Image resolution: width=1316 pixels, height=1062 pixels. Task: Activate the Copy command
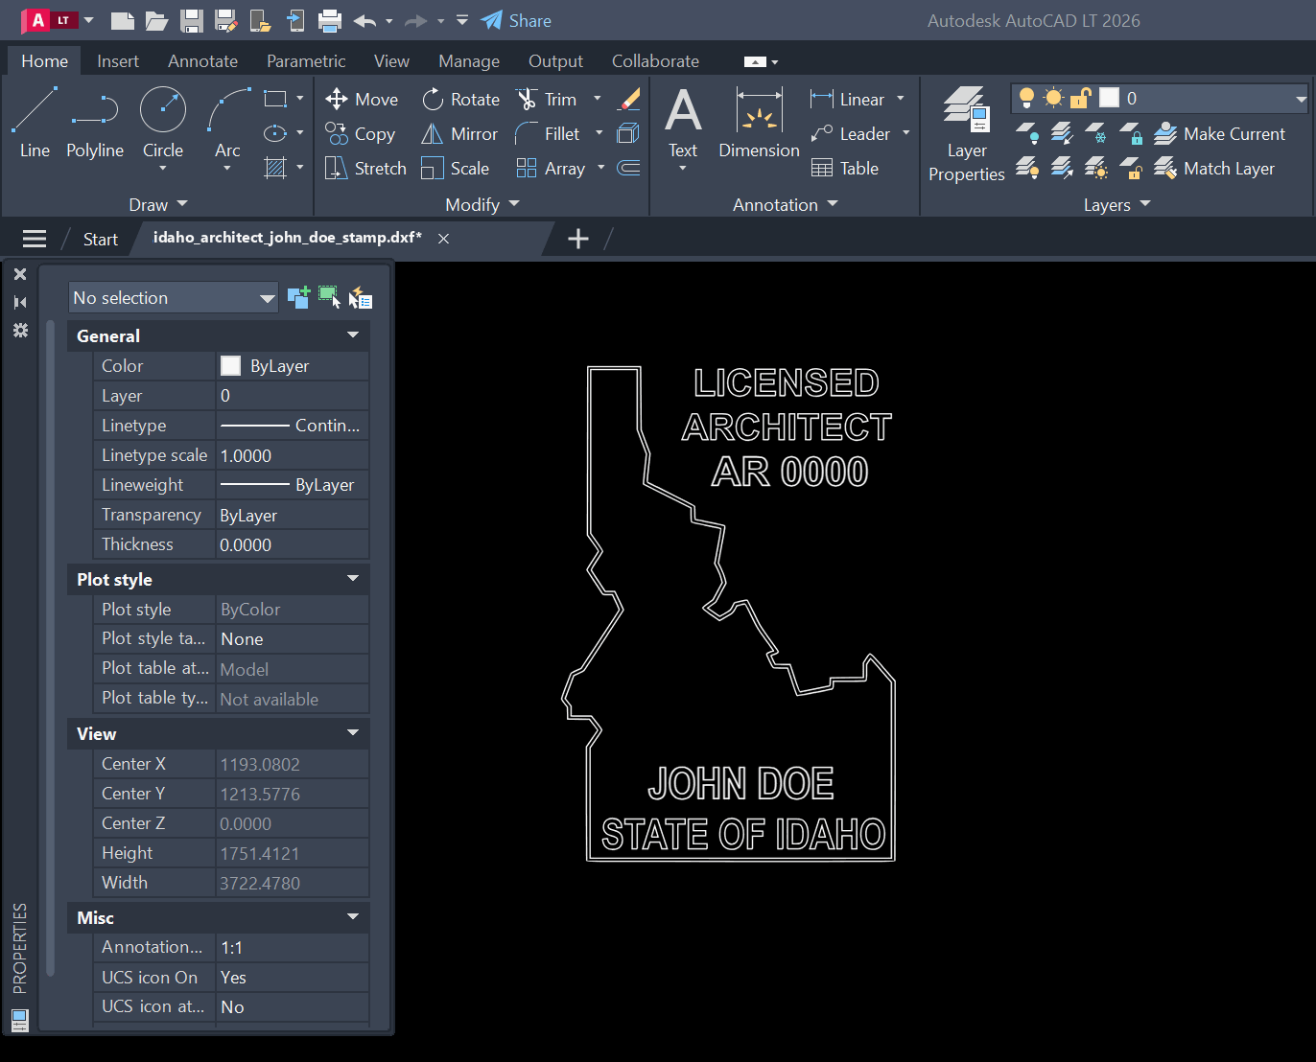pyautogui.click(x=361, y=134)
